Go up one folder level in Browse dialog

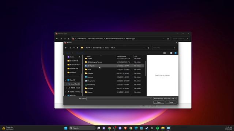click(78, 48)
